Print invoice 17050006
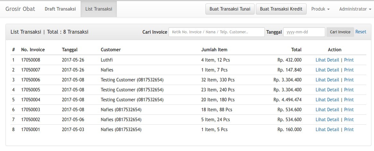 click(x=349, y=80)
